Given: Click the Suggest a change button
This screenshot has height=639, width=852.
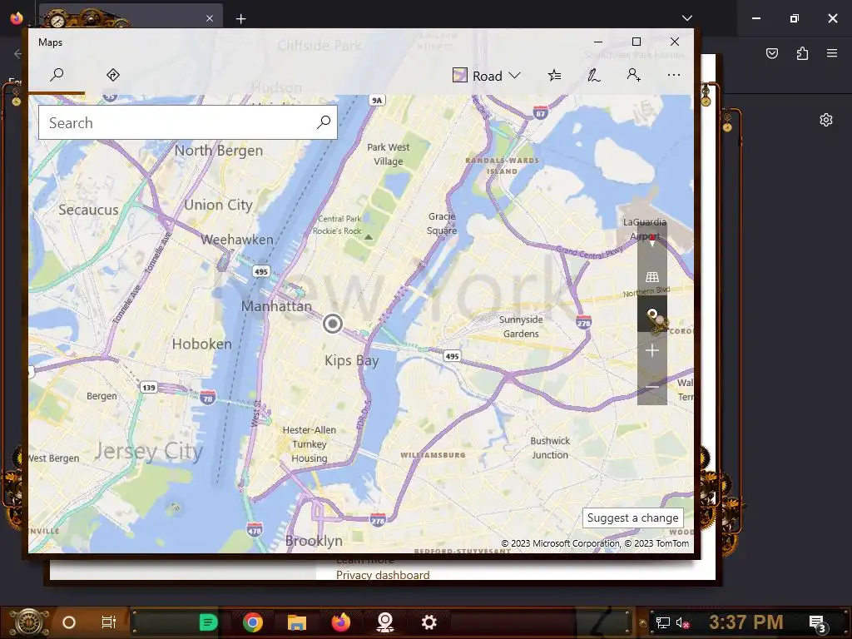Looking at the screenshot, I should point(632,518).
